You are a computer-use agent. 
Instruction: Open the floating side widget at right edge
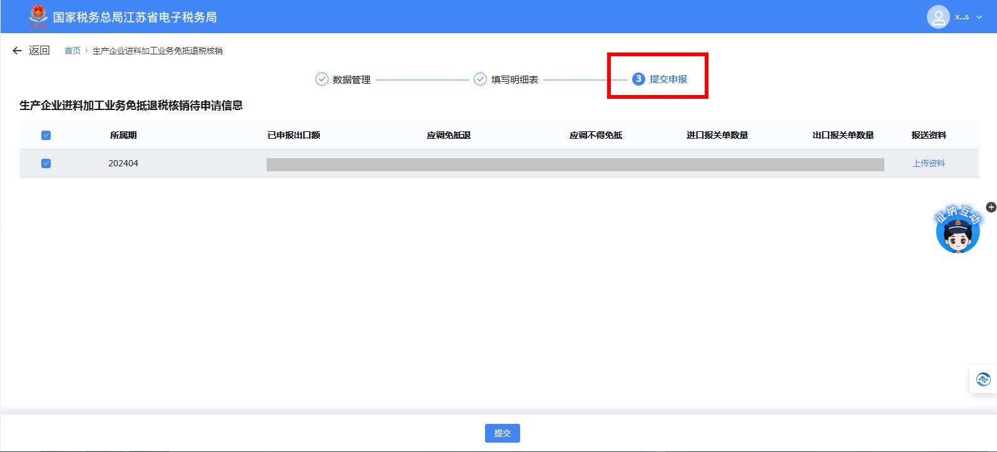pyautogui.click(x=983, y=379)
